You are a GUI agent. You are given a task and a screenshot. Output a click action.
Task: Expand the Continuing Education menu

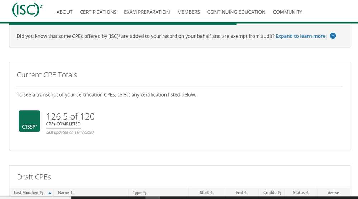(236, 12)
